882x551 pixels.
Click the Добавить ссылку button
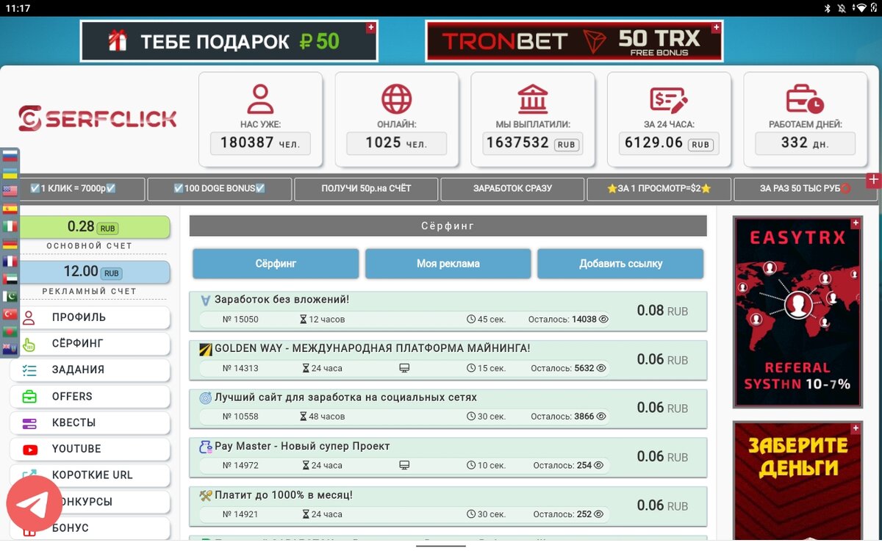[620, 263]
